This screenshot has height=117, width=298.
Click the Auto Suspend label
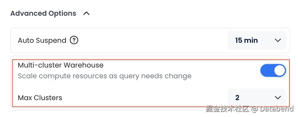click(x=42, y=40)
